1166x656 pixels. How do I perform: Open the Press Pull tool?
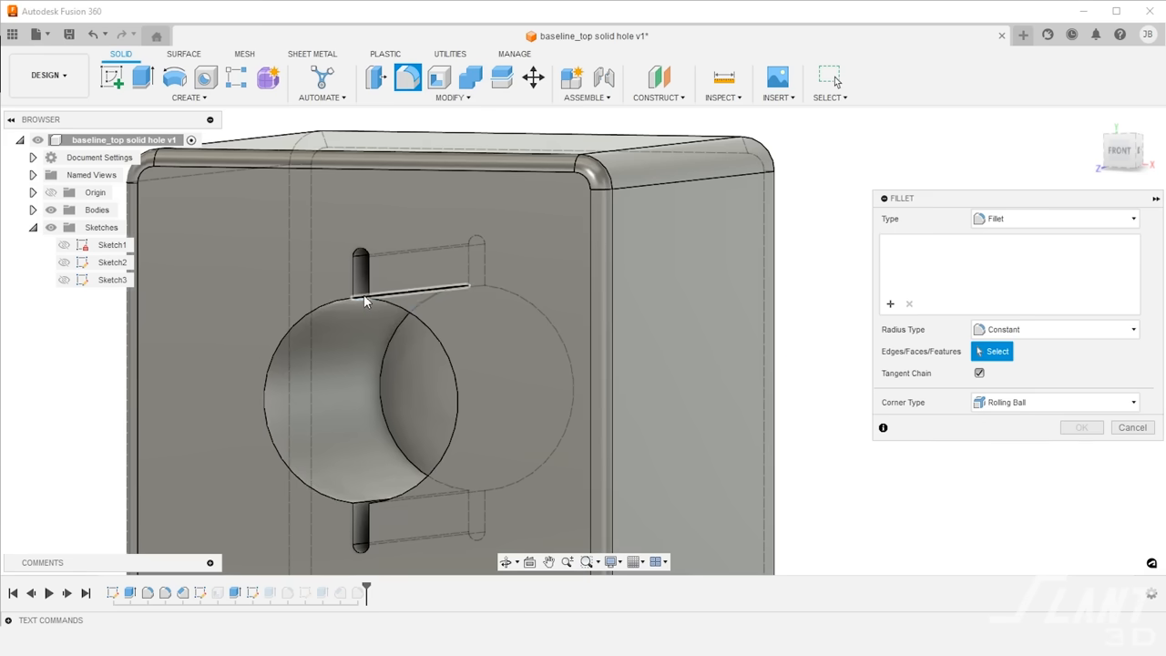pyautogui.click(x=376, y=77)
